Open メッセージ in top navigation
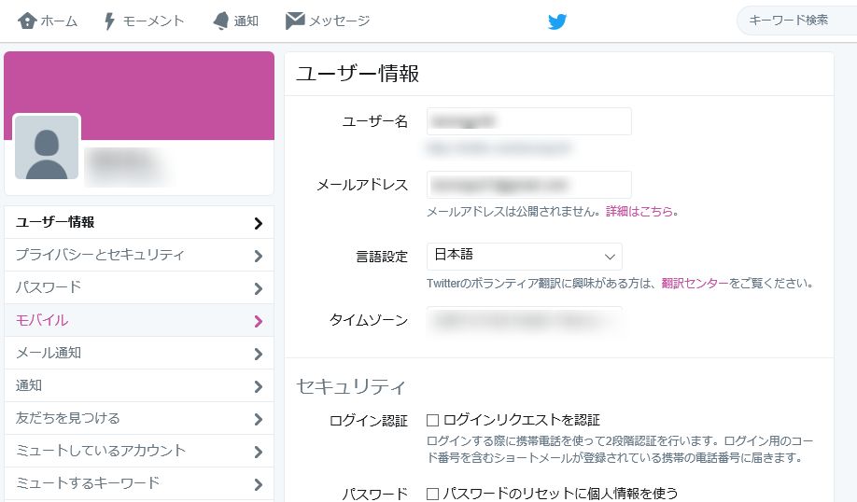Viewport: 857px width, 502px height. (340, 21)
